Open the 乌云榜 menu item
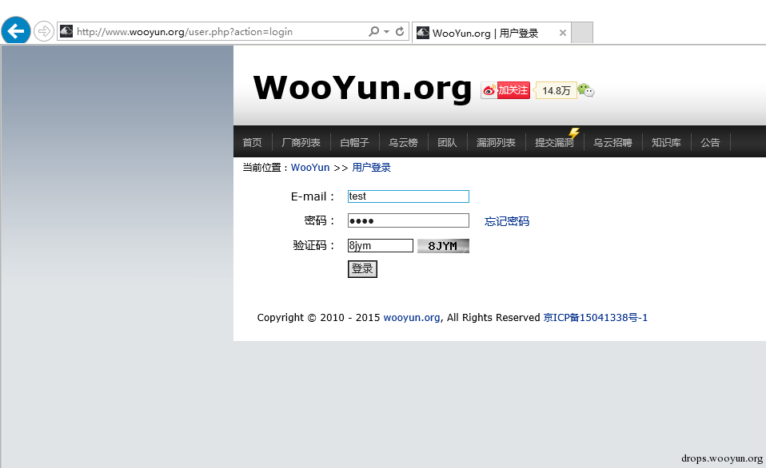The height and width of the screenshot is (468, 766). click(404, 142)
